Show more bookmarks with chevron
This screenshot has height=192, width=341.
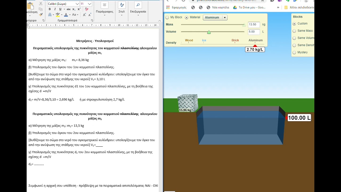click(x=278, y=7)
